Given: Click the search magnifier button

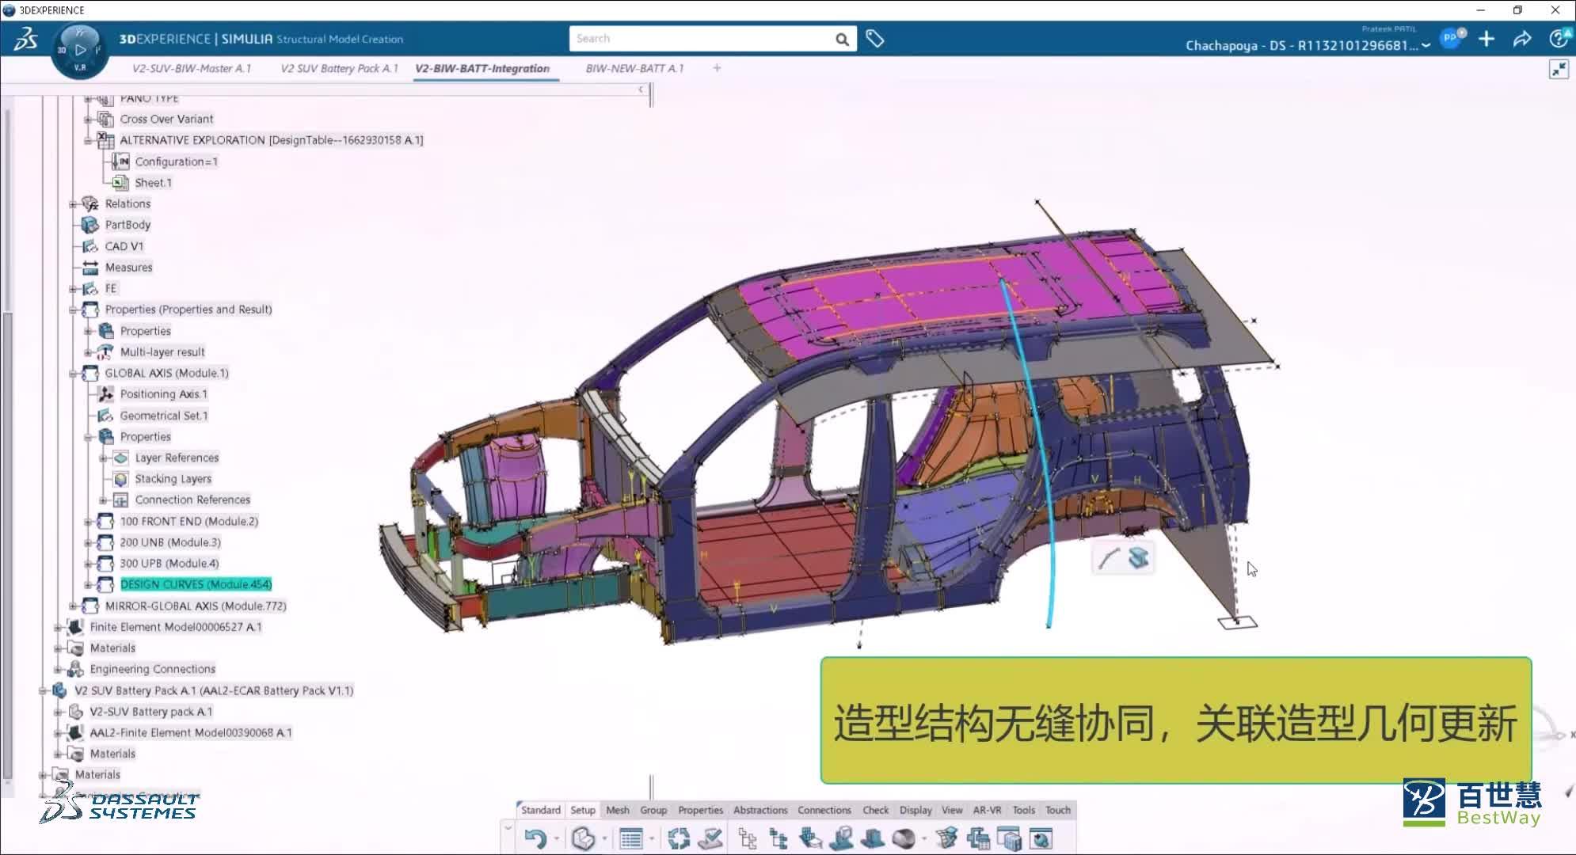Looking at the screenshot, I should (x=841, y=38).
